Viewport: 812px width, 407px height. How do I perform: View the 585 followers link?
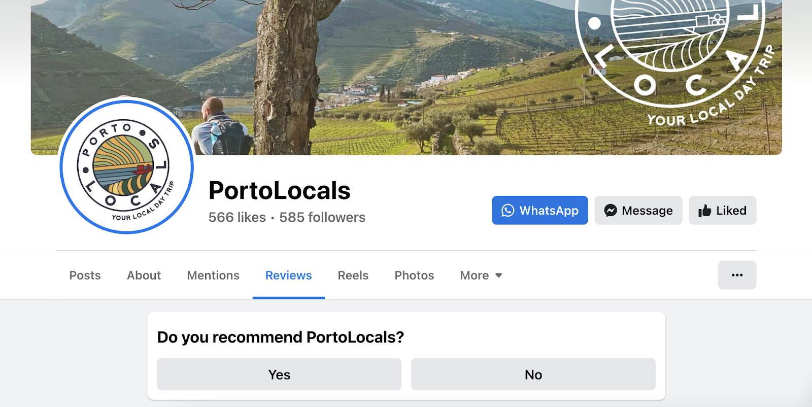tap(322, 217)
